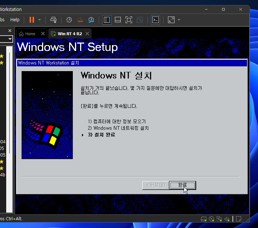Open the console view
Viewport: 258px width, 228px height.
156,20
